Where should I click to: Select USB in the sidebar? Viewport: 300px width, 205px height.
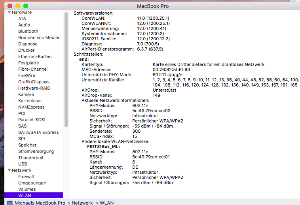pos(23,164)
